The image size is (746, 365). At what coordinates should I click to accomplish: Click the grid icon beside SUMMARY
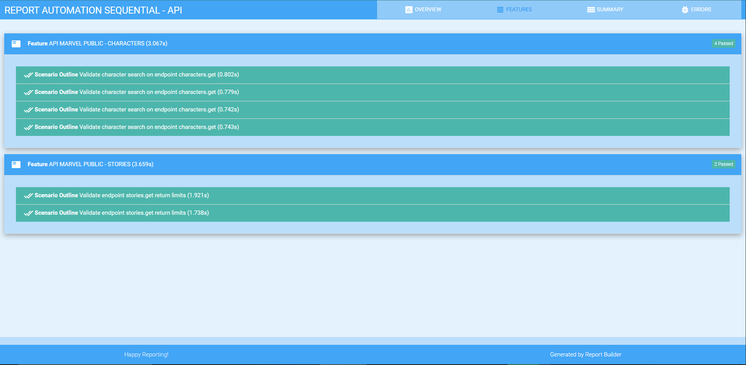(591, 9)
